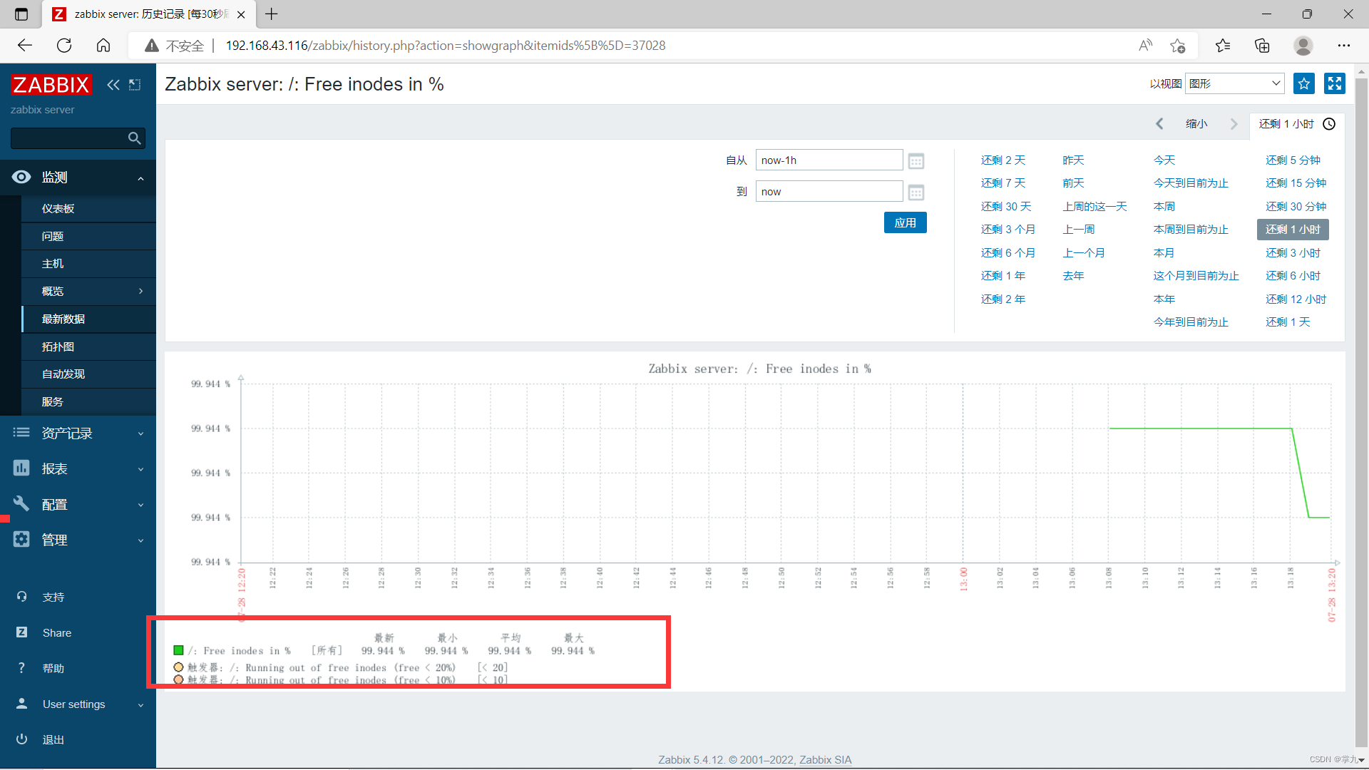The image size is (1369, 770).
Task: Open browser profile avatar
Action: [x=1303, y=46]
